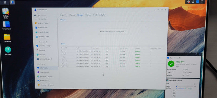Viewport: 217px width, 98px height.
Task: Click the Drive ID column header
Action: coord(64,48)
